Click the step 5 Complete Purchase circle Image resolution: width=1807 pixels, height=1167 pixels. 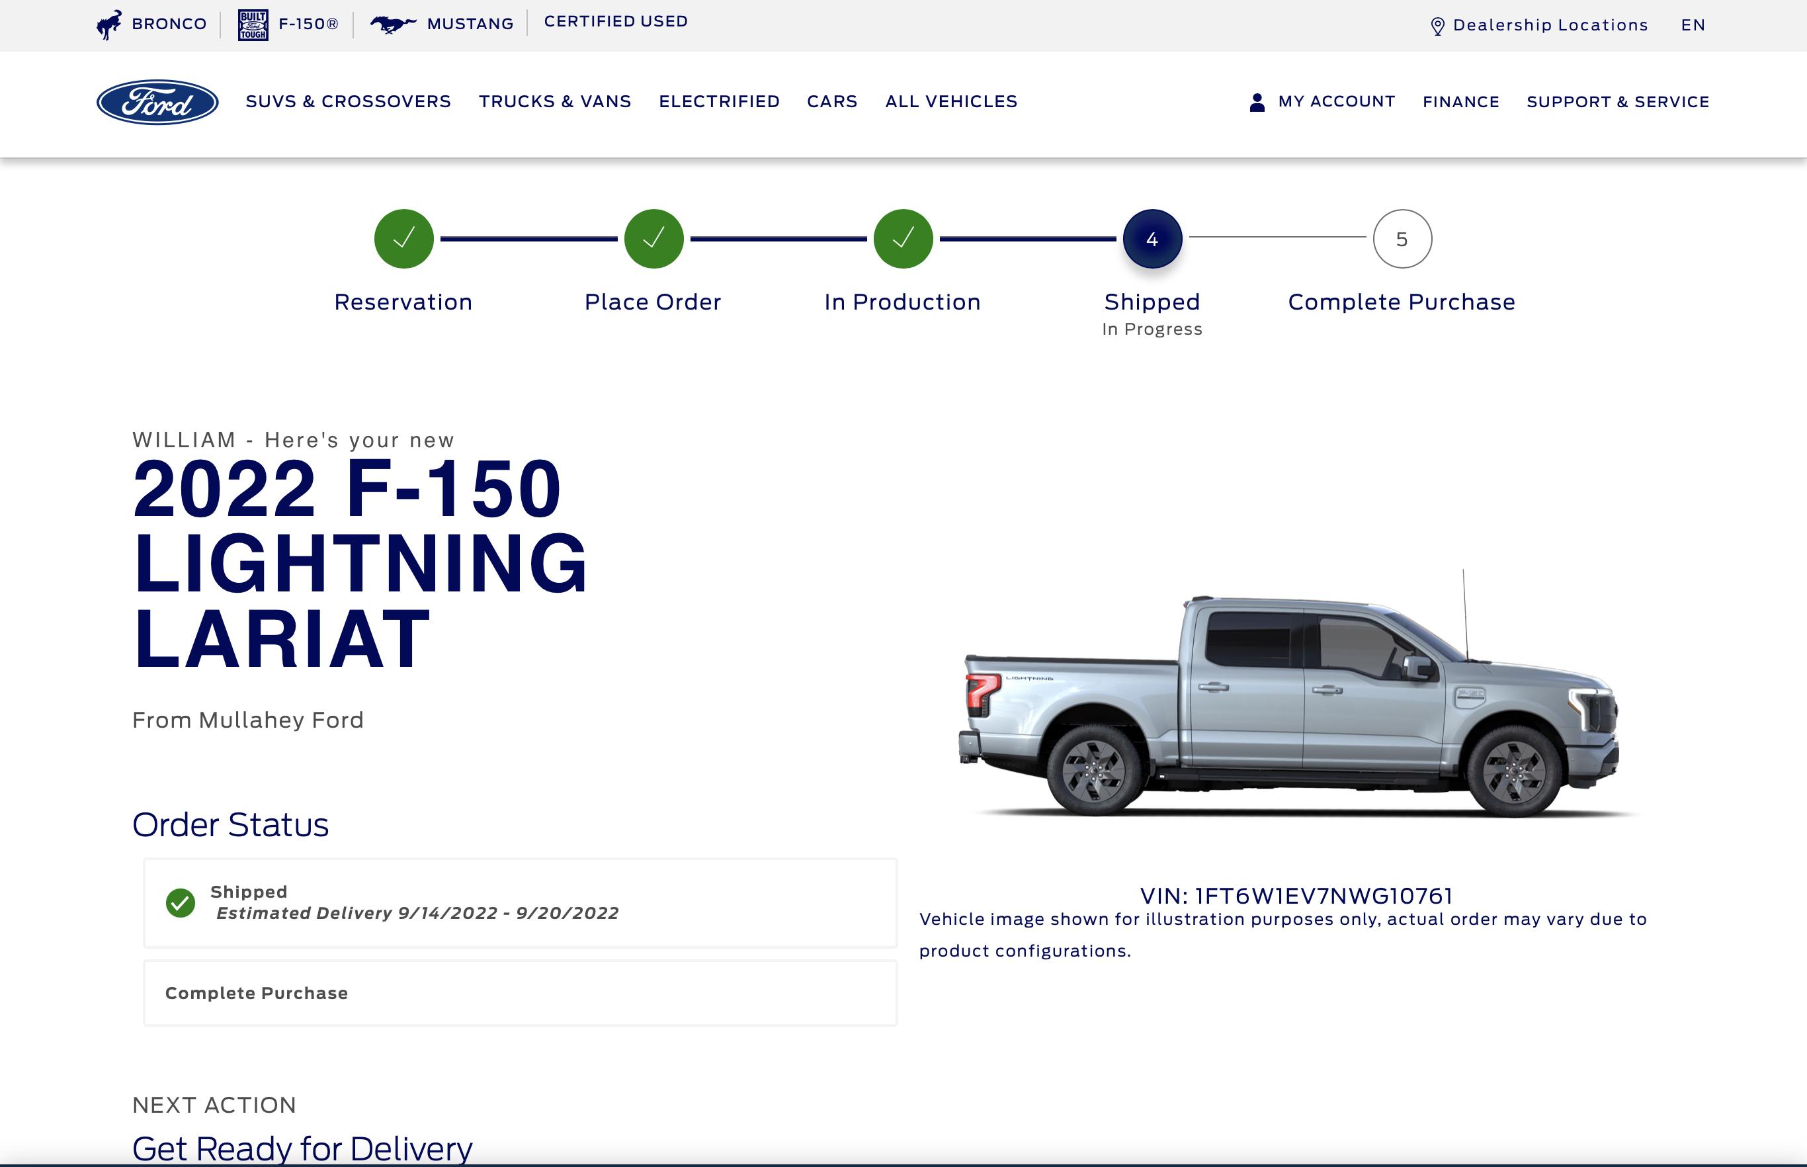pyautogui.click(x=1402, y=239)
